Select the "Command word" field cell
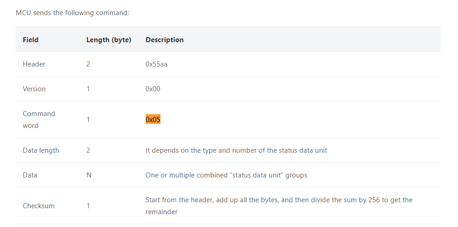458x227 pixels. pos(39,120)
